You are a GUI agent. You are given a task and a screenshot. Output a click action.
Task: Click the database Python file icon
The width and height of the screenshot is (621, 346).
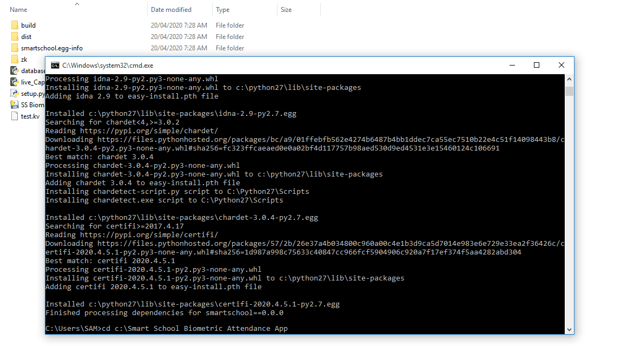(x=15, y=71)
